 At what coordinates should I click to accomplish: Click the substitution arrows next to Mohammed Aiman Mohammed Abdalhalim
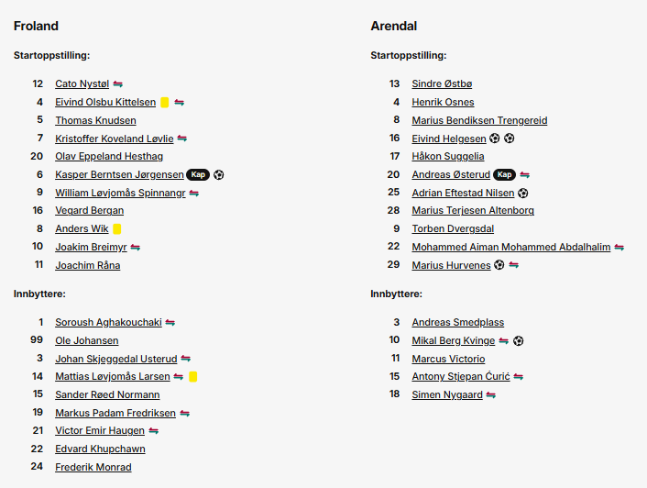click(619, 248)
